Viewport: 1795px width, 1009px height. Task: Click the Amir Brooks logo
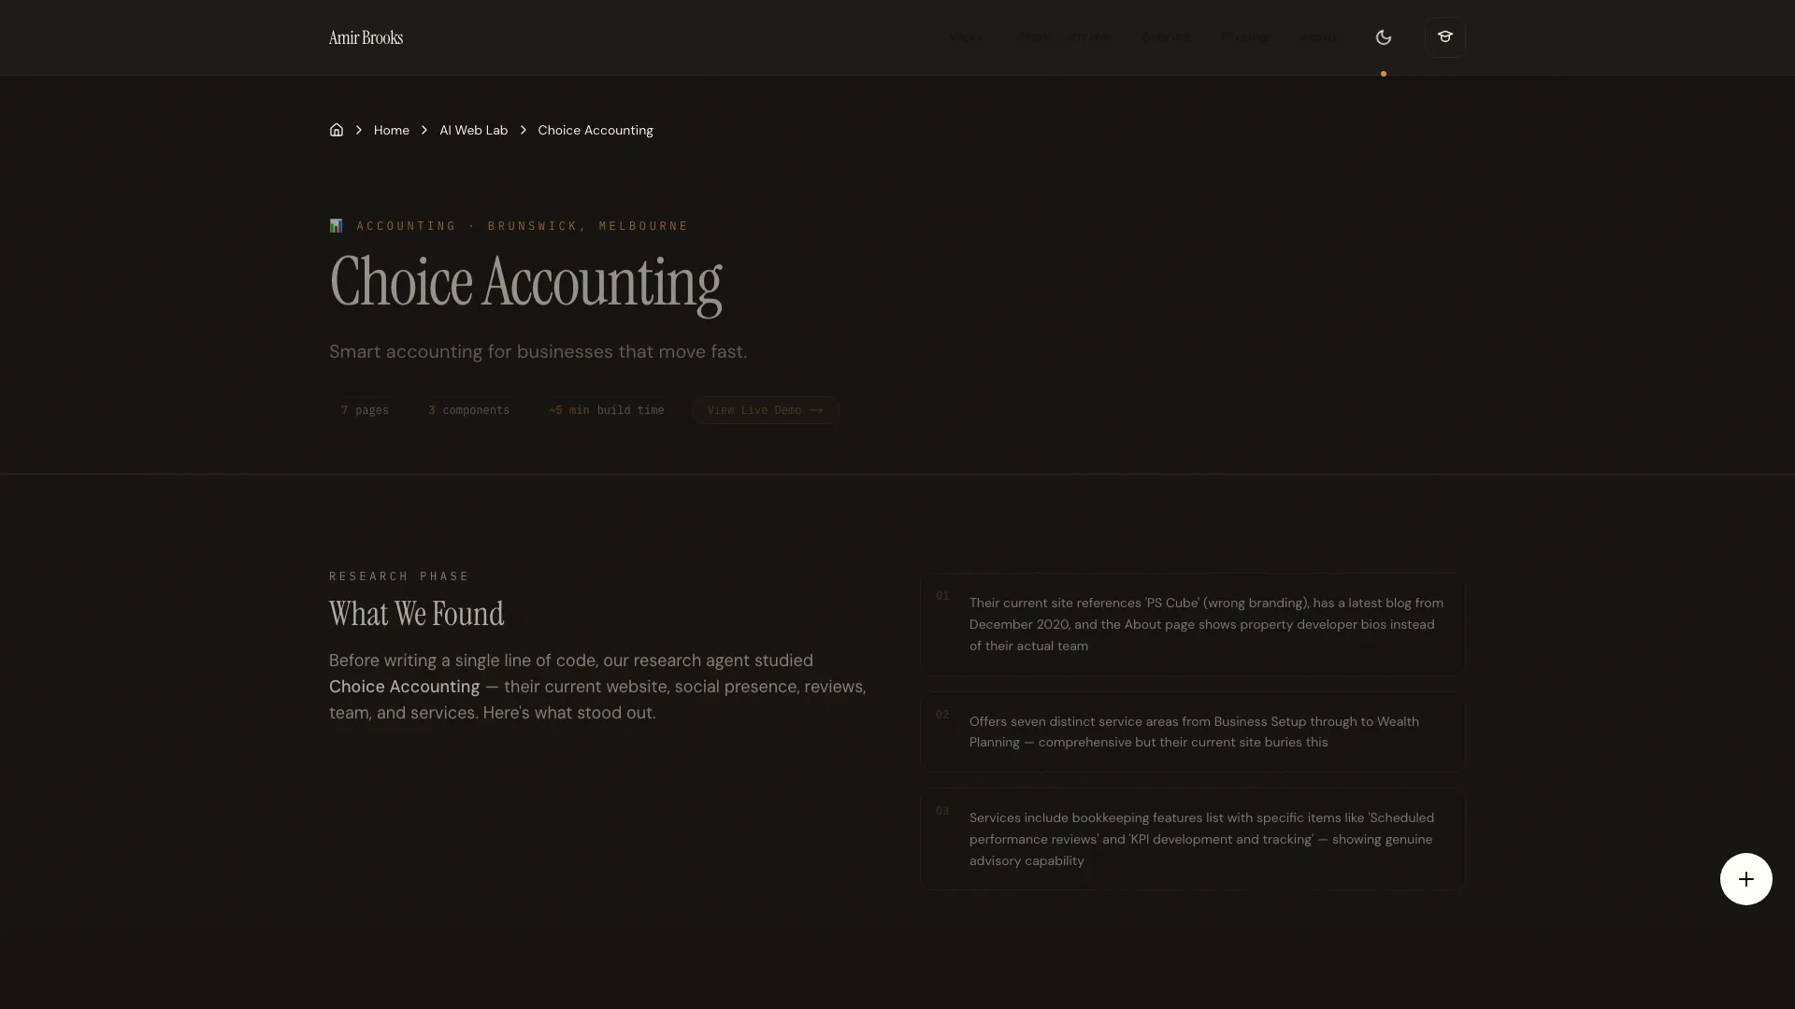coord(365,36)
